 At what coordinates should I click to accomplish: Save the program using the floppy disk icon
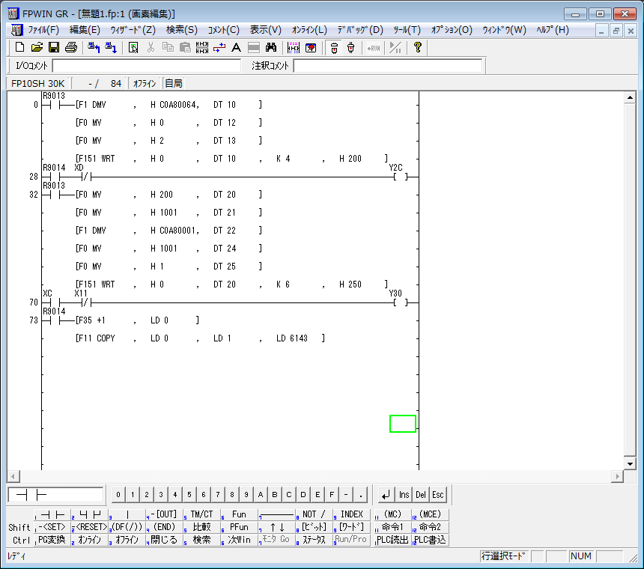tap(53, 48)
